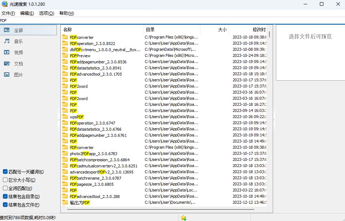
Task: Select the Music (音乐) filter icon
Action: point(7,41)
